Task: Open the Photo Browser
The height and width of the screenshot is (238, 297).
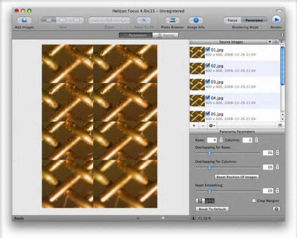Action: pos(172,20)
